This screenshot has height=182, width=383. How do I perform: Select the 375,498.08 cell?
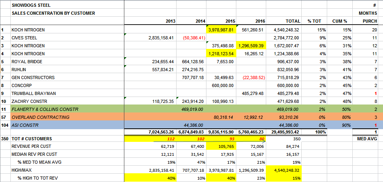click(x=221, y=46)
